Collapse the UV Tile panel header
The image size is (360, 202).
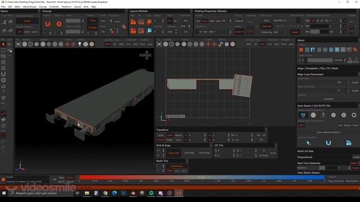pos(219,145)
